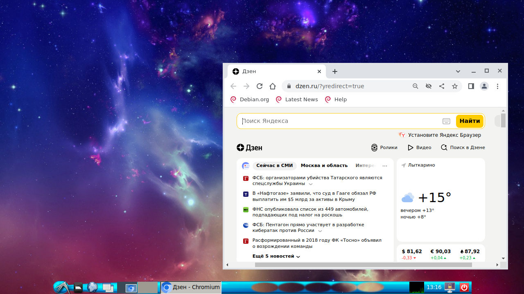Click the vertical scrollbar thumb
The height and width of the screenshot is (294, 524).
pos(504,120)
